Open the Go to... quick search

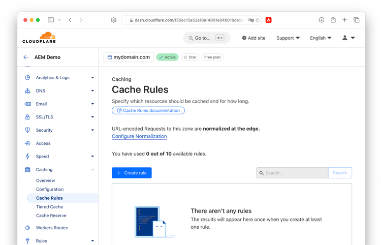207,38
